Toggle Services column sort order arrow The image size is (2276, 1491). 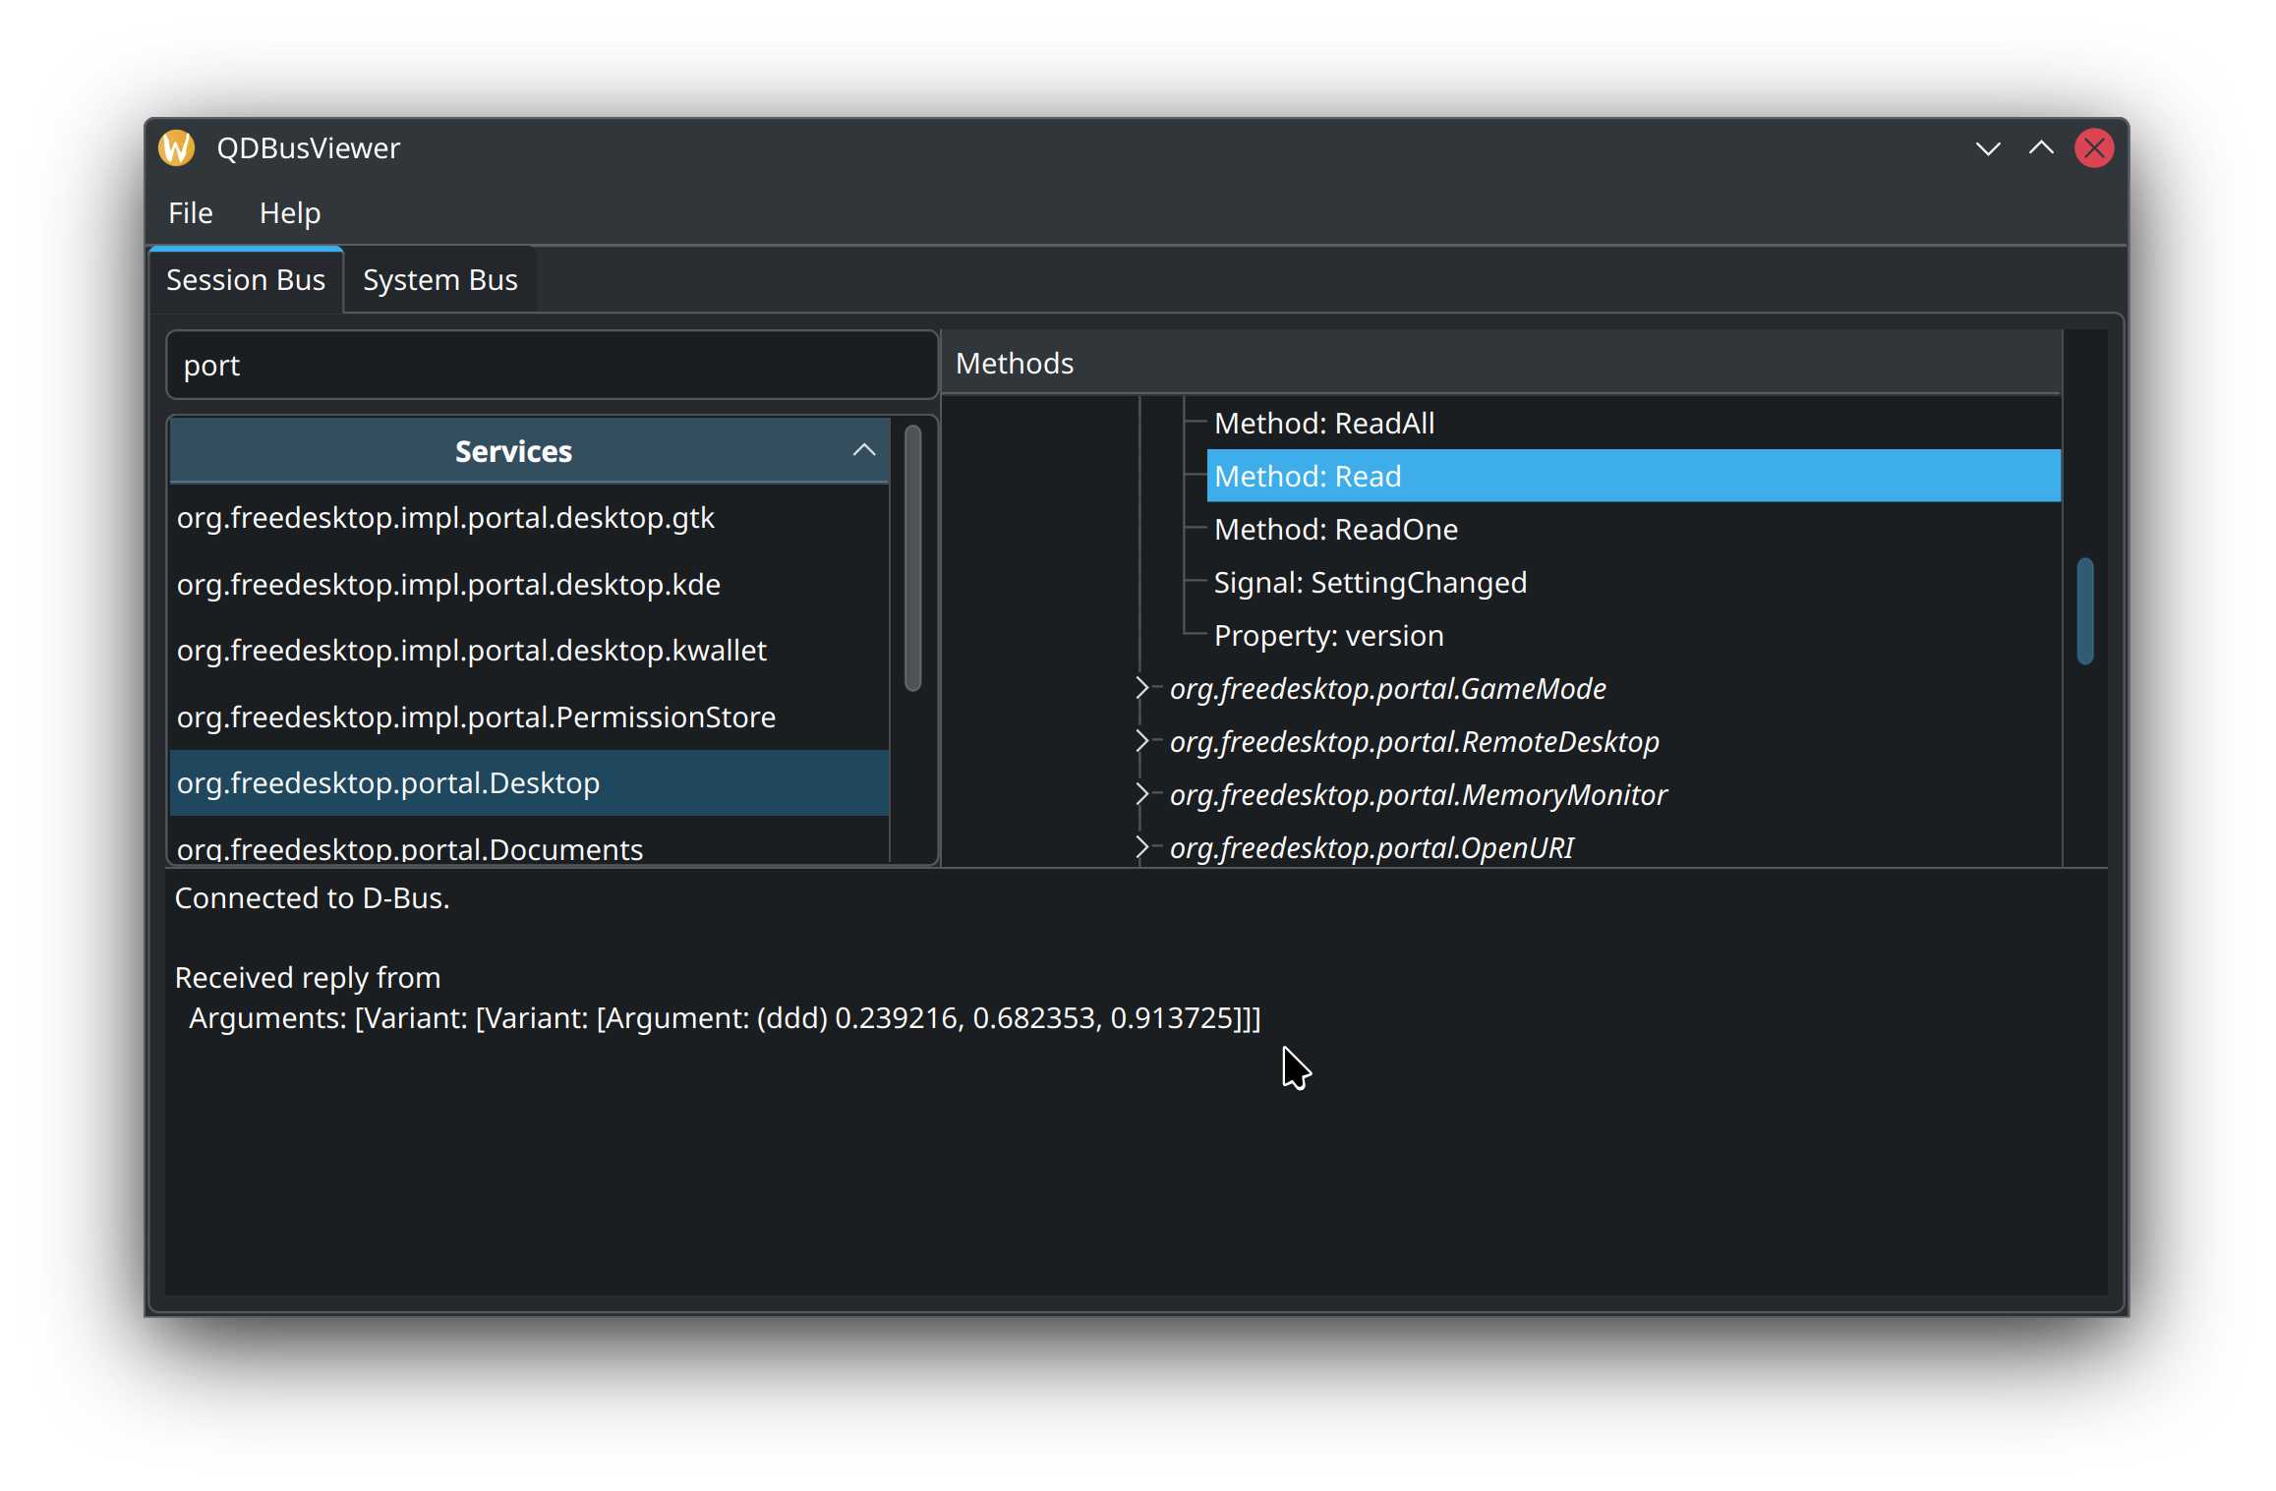864,450
